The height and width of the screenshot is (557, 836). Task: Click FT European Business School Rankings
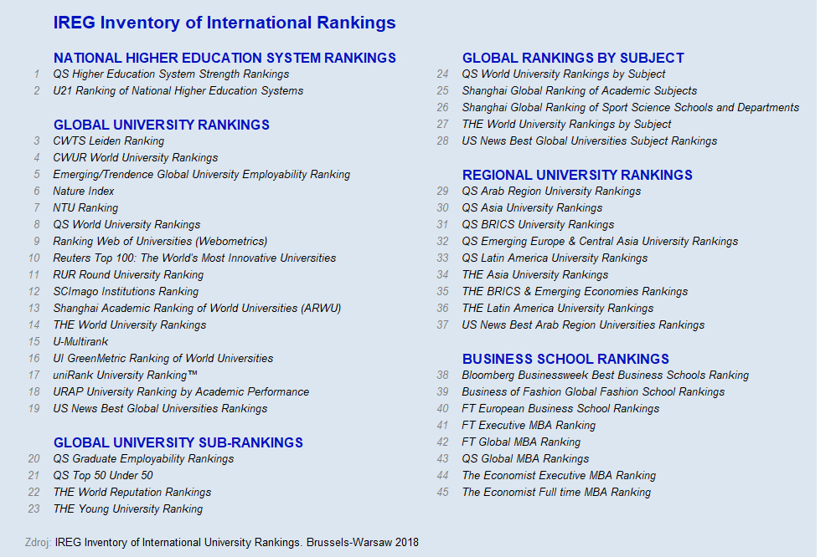click(x=560, y=409)
